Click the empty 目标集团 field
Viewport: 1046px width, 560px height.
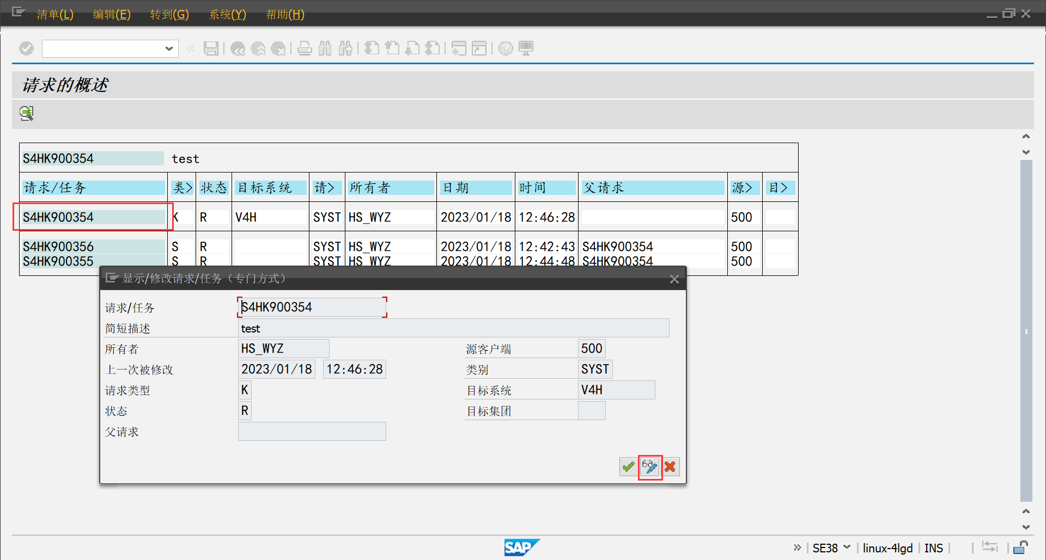pos(592,410)
